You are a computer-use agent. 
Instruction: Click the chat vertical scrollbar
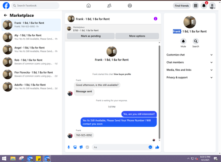[x=159, y=92]
